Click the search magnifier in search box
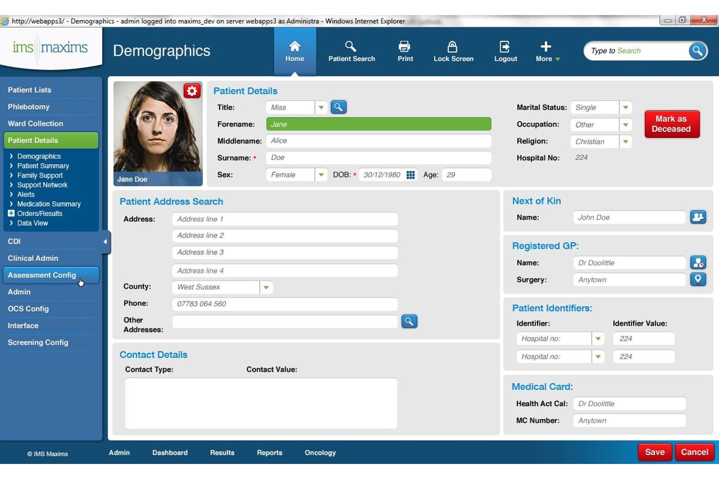The height and width of the screenshot is (479, 719). [697, 50]
